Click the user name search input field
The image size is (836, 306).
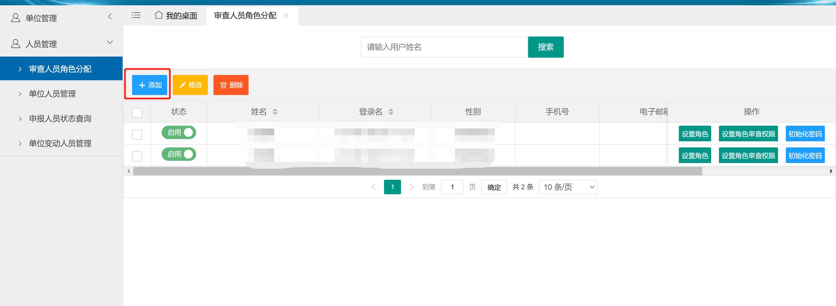pos(444,47)
